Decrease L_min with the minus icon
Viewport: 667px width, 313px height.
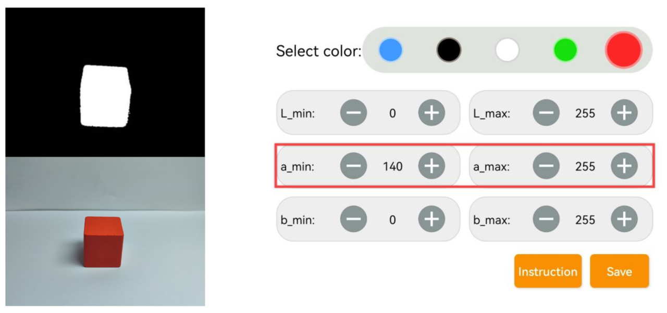point(354,113)
